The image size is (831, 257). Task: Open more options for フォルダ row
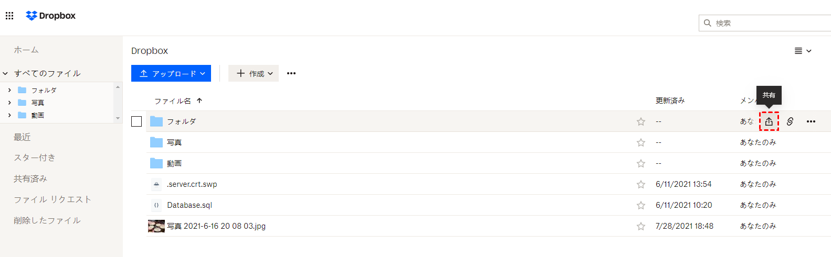811,121
